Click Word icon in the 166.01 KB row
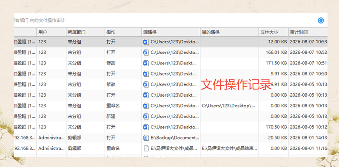Screen dimensions: 339x167 146,53
